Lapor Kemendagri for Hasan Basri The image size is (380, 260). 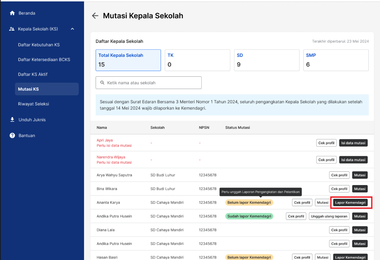pyautogui.click(x=350, y=257)
